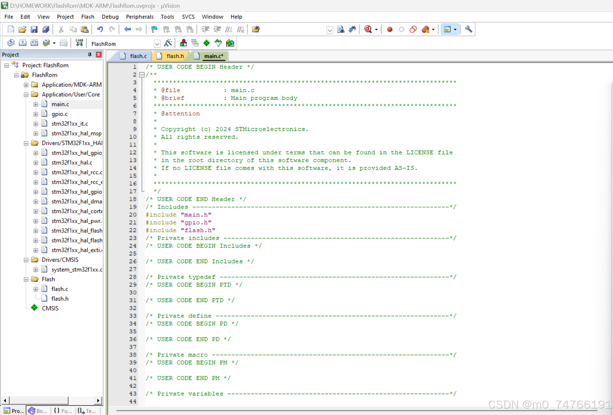Click Project panel horizontal scrollbar right arrow

point(98,400)
